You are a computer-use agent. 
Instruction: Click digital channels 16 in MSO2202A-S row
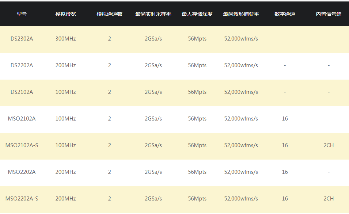point(285,199)
